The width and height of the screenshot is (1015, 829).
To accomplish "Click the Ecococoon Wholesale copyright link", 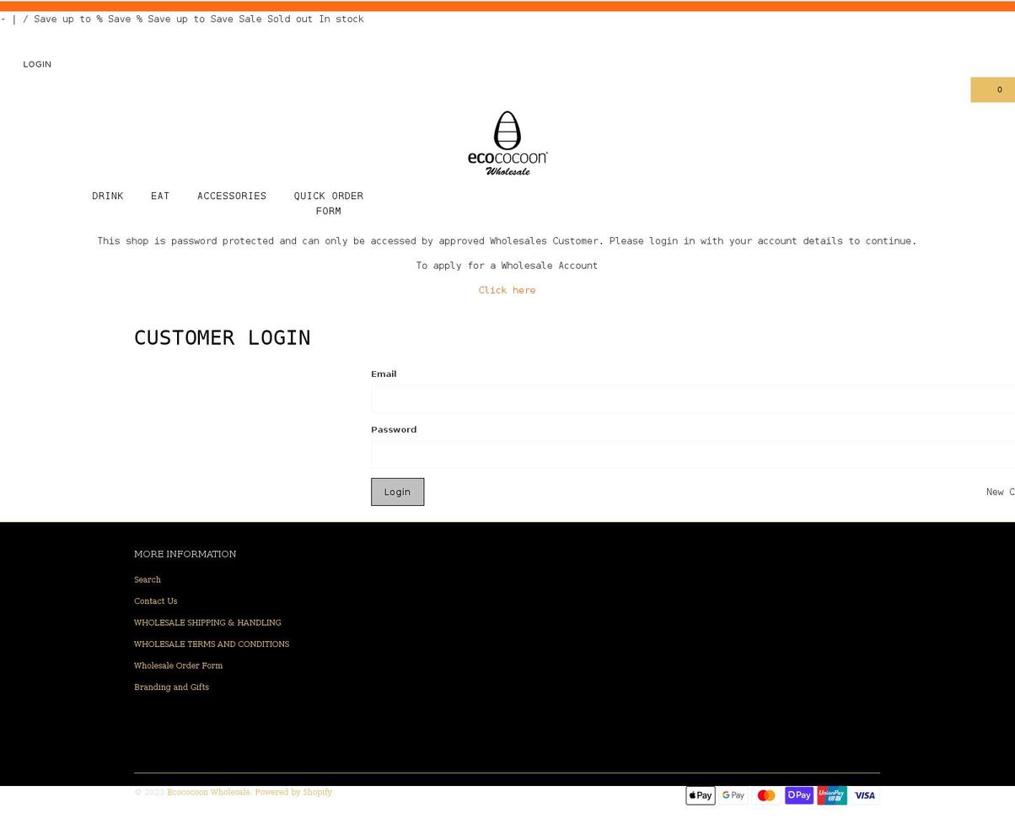I will click(208, 792).
